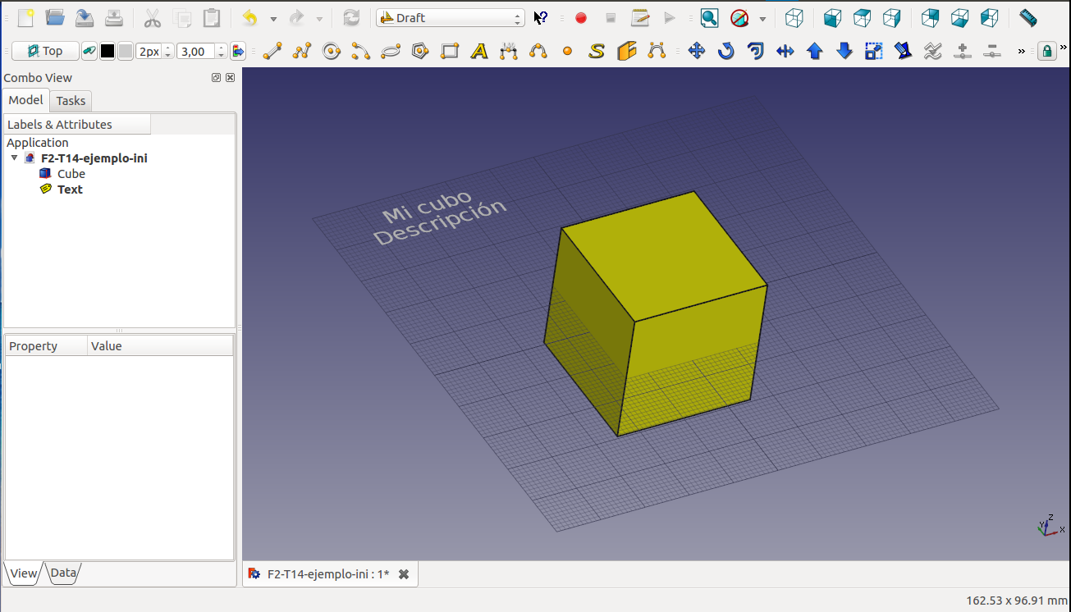Click the Top working plane button
The image size is (1071, 612).
[x=45, y=52]
